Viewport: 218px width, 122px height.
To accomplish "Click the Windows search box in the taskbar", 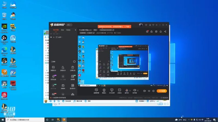I will (x=25, y=120).
